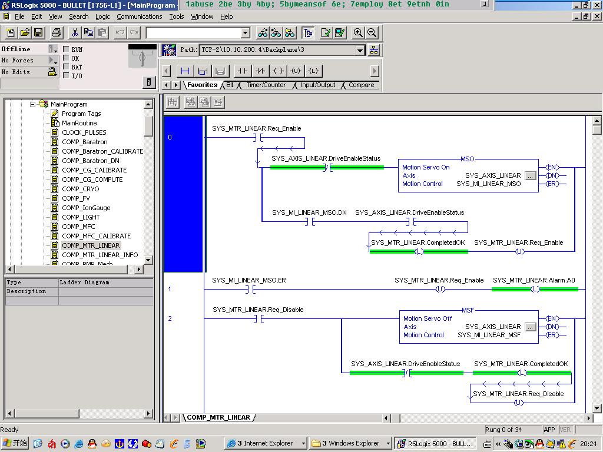Collapse the MainProgram tree node
Viewport: 603px width, 452px height.
[x=33, y=104]
